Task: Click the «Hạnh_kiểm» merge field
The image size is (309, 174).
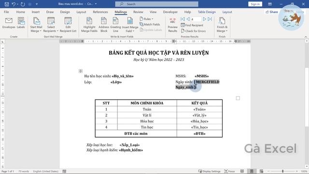Action: coord(131,150)
